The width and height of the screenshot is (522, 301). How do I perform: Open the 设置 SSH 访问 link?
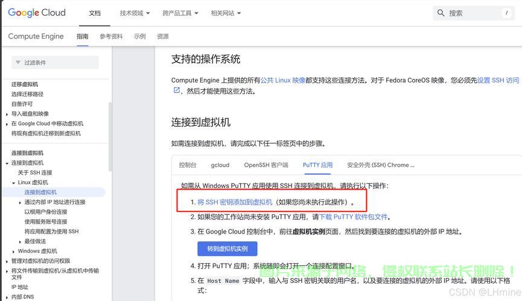(498, 80)
